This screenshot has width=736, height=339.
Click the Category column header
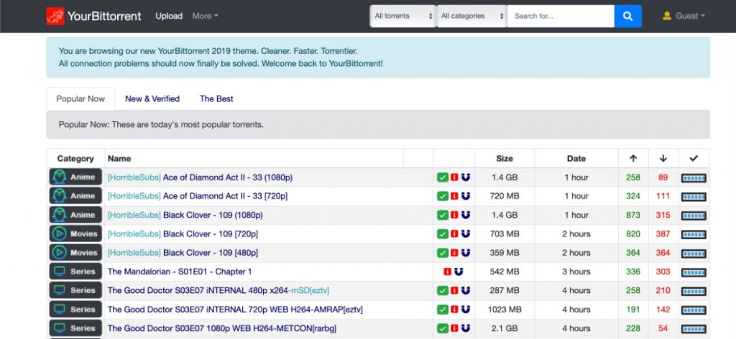coord(75,159)
